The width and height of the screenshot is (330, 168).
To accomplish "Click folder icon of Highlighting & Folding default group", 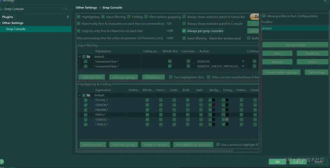I will point(88,95).
